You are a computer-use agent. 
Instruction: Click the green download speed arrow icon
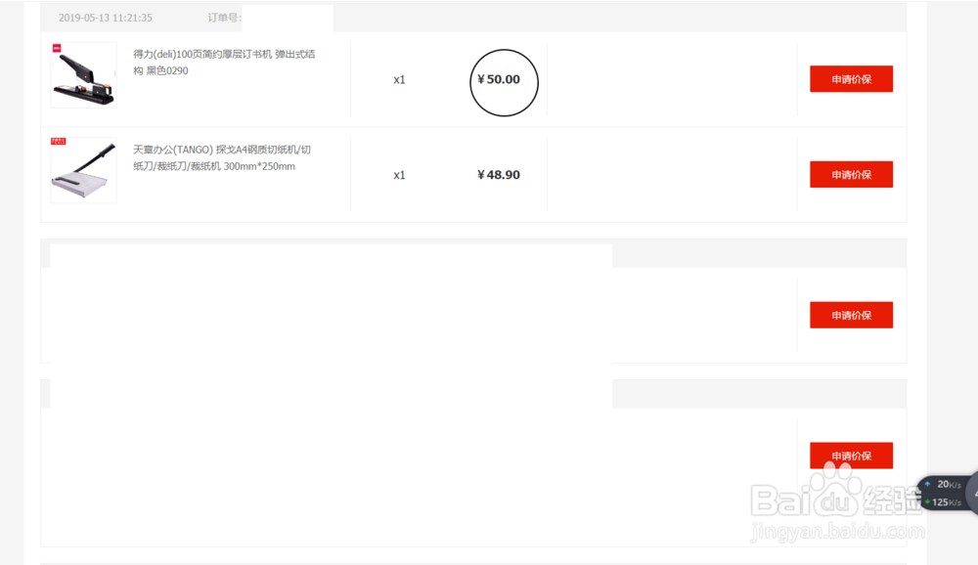click(928, 501)
